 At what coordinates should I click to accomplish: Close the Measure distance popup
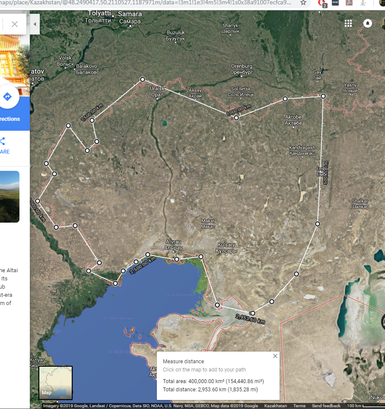[x=275, y=356]
